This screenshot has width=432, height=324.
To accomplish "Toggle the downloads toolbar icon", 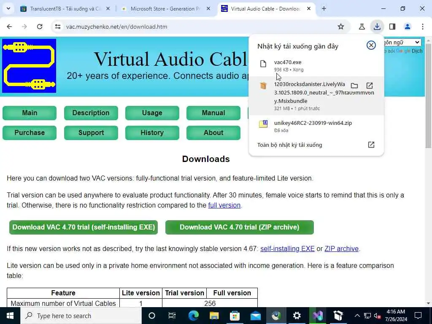I will [377, 27].
